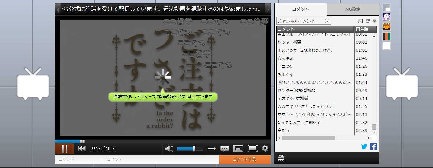Sort by the コメント column header
433x168 pixels.
click(315, 29)
